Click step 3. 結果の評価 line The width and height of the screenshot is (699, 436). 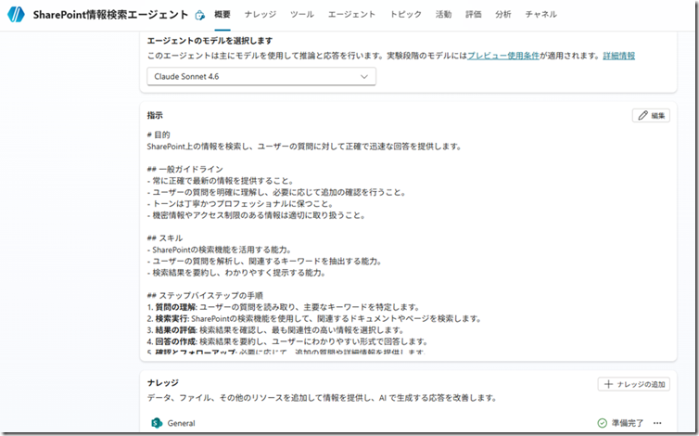(x=275, y=330)
